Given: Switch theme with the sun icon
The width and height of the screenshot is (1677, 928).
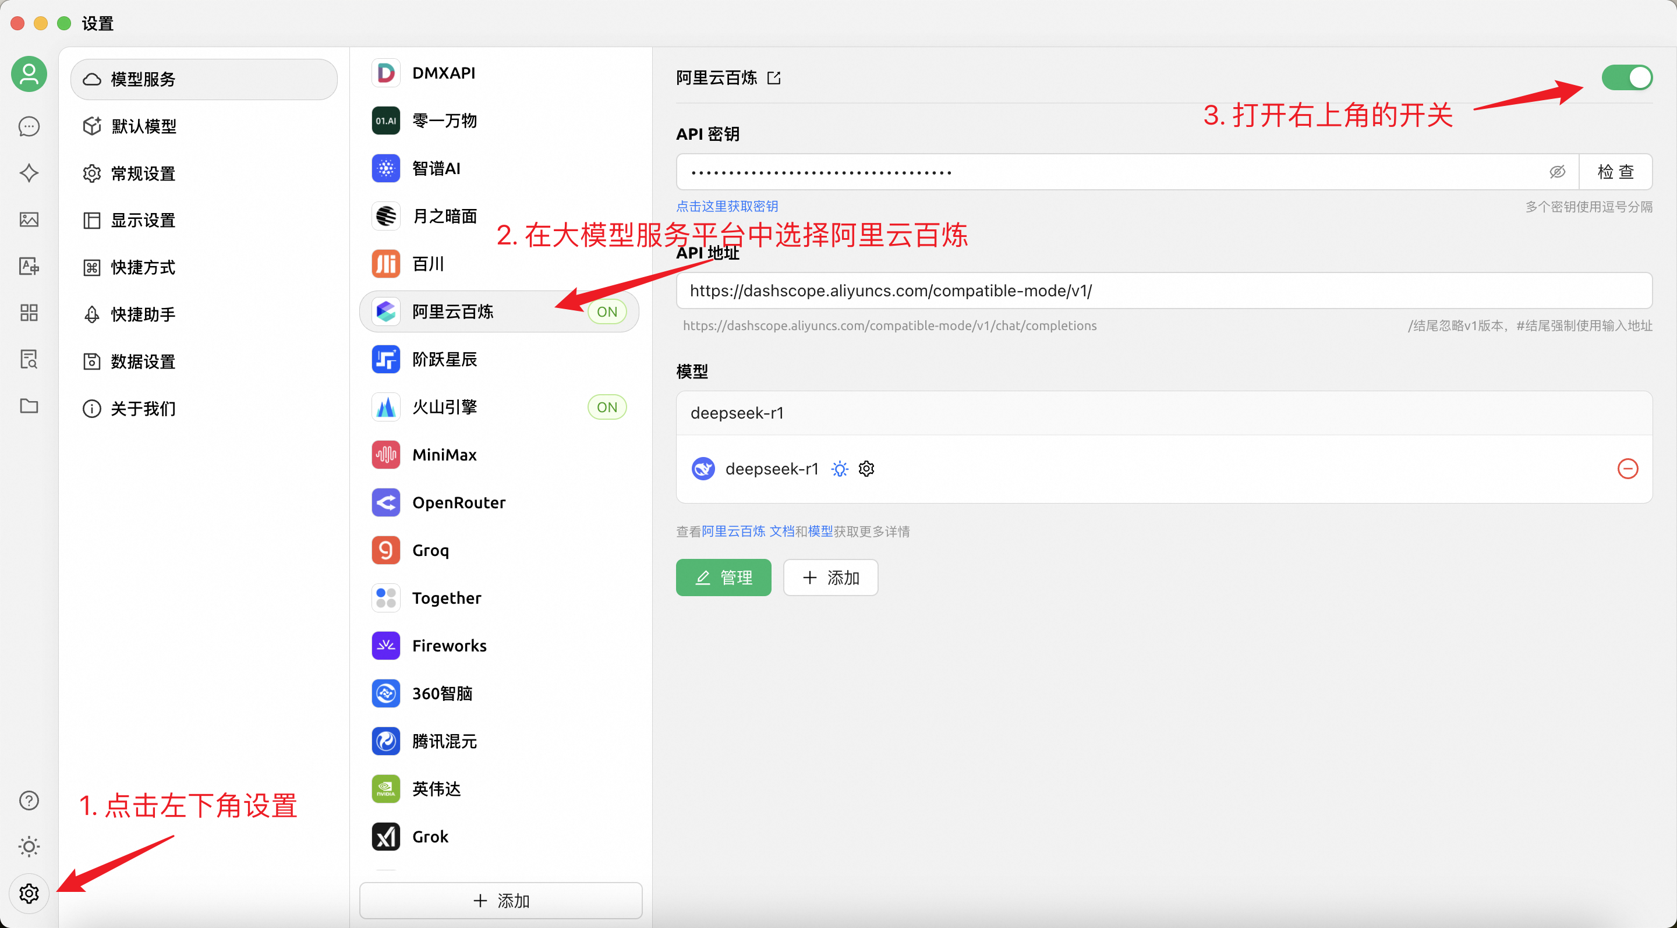Looking at the screenshot, I should point(29,846).
